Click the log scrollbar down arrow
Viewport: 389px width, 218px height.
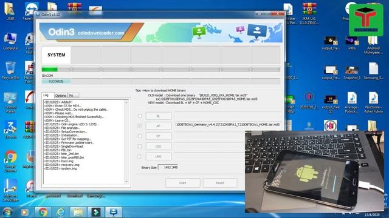point(126,182)
